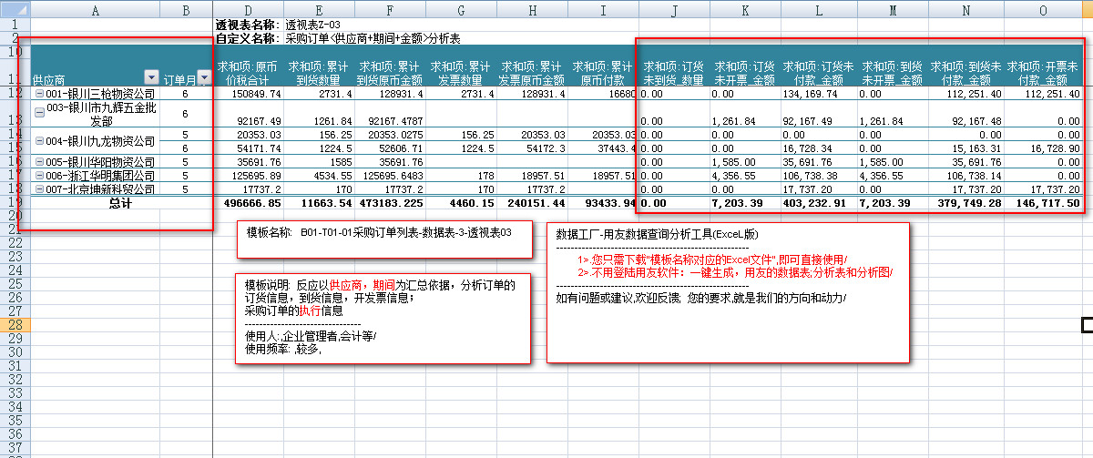This screenshot has width=1093, height=458.
Task: Collapse the 004-银川九龙物资公司 group
Action: tap(38, 141)
